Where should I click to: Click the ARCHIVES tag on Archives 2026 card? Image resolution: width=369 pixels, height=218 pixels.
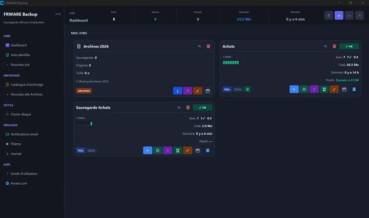(x=84, y=91)
